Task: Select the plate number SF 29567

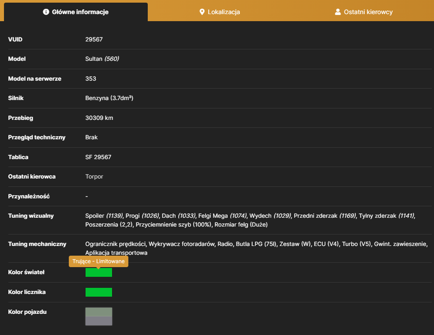Action: [98, 157]
